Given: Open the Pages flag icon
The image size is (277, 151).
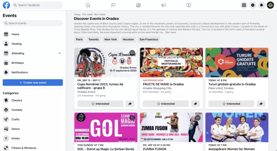Looking at the screenshot, I should (x=113, y=5).
